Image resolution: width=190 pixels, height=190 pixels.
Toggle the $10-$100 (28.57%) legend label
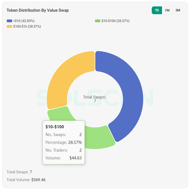click(x=115, y=21)
